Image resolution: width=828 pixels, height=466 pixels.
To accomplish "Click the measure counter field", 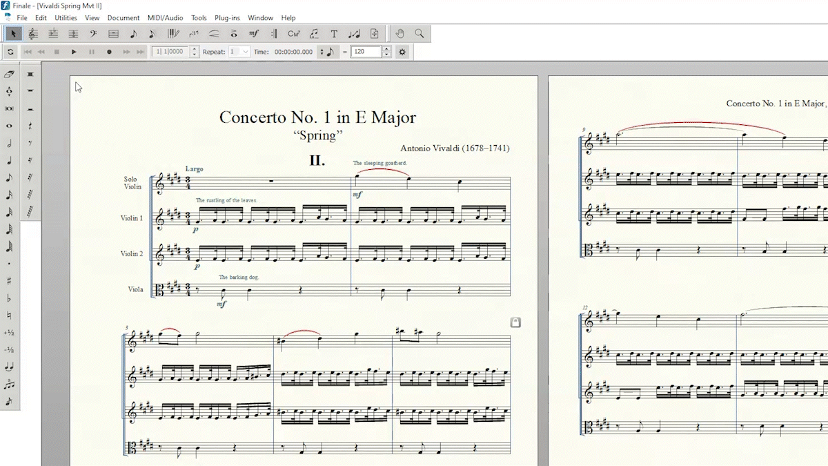I will pos(170,52).
